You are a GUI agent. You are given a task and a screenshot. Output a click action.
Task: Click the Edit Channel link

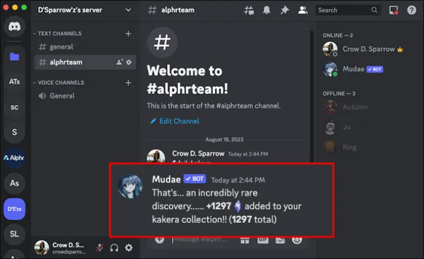point(175,121)
